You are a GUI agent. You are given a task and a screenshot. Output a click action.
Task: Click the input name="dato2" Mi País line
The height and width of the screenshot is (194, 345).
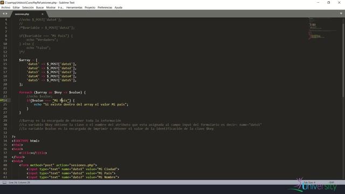pos(71,173)
